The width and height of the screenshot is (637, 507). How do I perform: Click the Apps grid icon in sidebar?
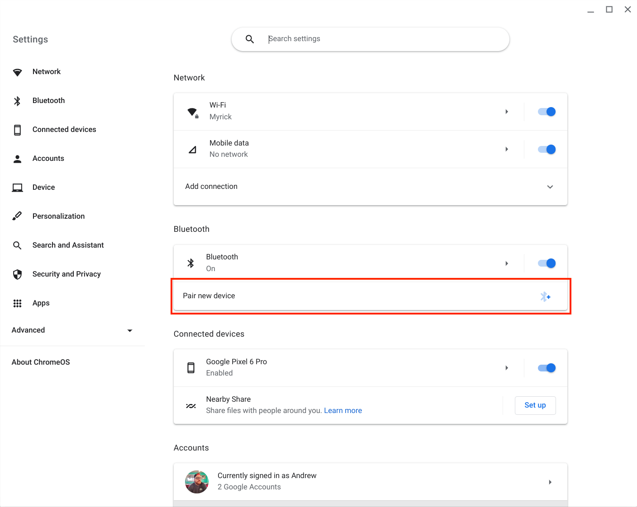[x=17, y=303]
